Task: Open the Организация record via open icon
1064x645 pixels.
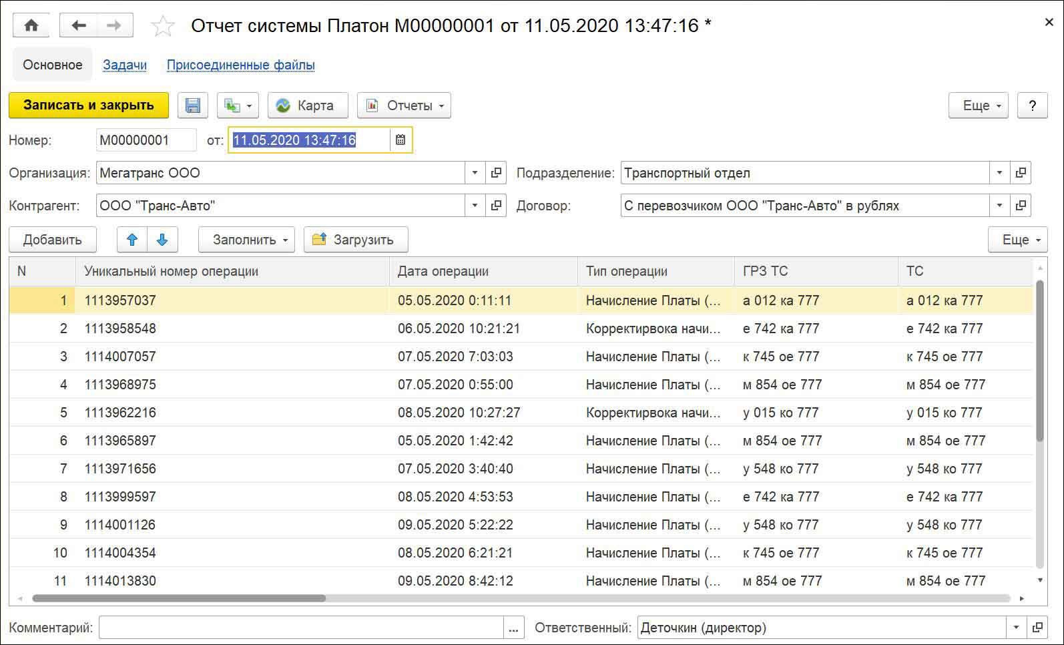Action: pyautogui.click(x=496, y=173)
